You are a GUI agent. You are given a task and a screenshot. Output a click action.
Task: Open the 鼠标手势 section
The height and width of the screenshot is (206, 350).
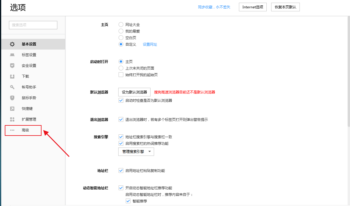click(x=33, y=98)
